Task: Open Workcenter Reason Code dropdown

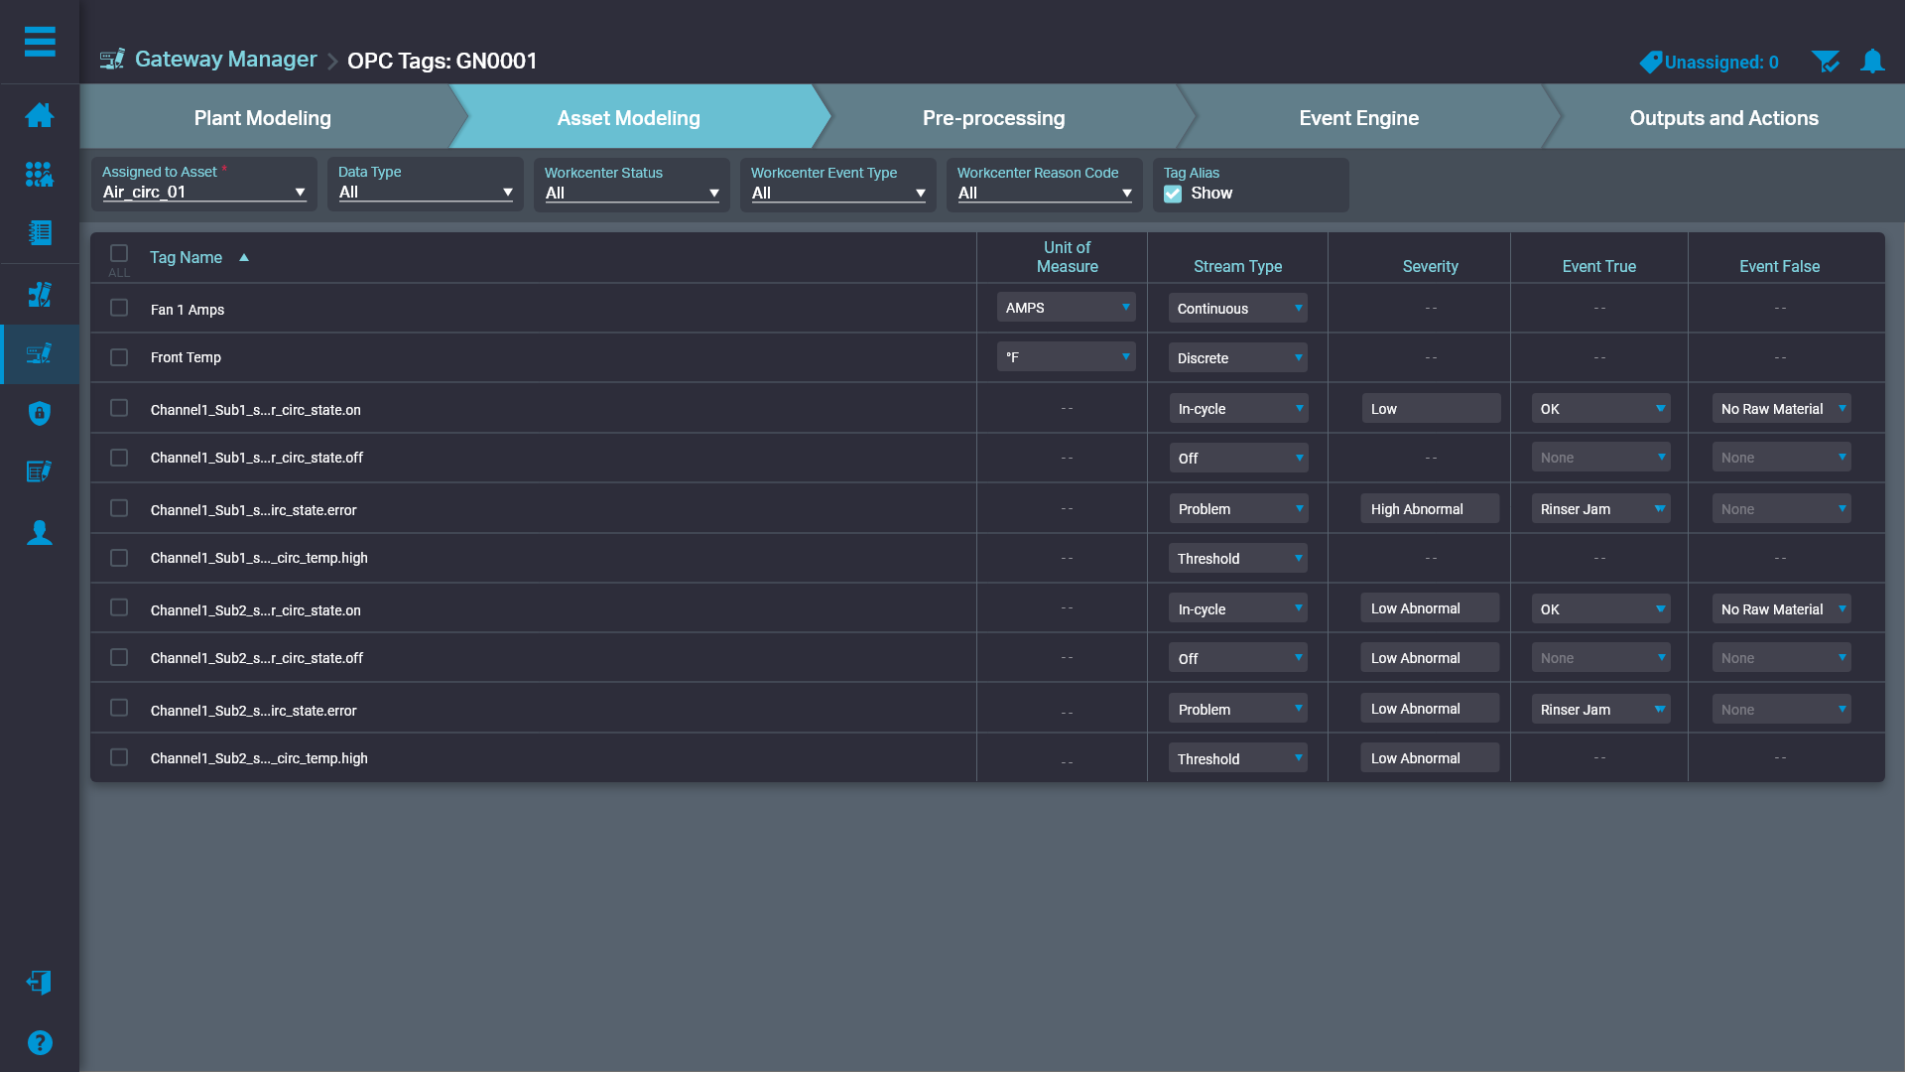Action: click(x=1045, y=194)
